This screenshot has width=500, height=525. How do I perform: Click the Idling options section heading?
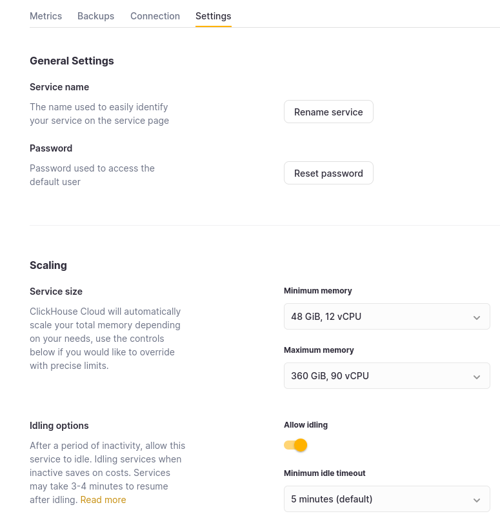[x=59, y=425]
